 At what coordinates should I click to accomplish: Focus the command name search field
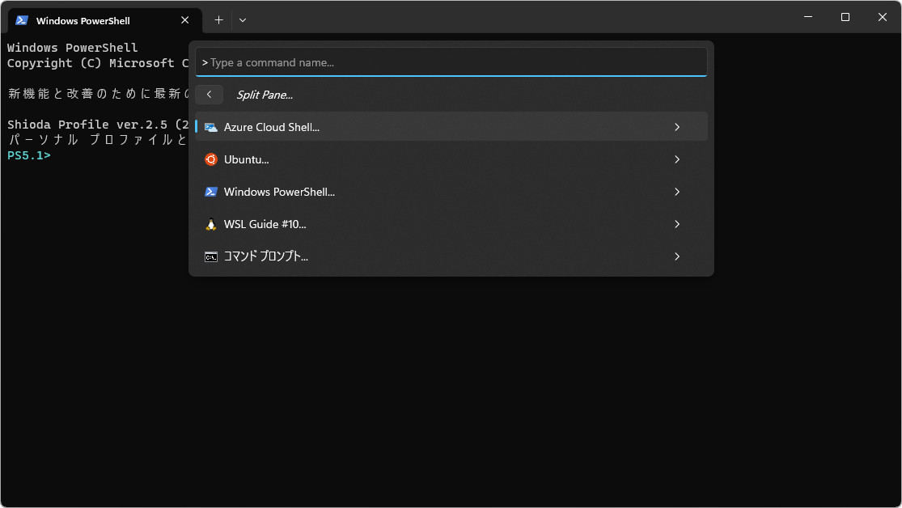(x=451, y=62)
